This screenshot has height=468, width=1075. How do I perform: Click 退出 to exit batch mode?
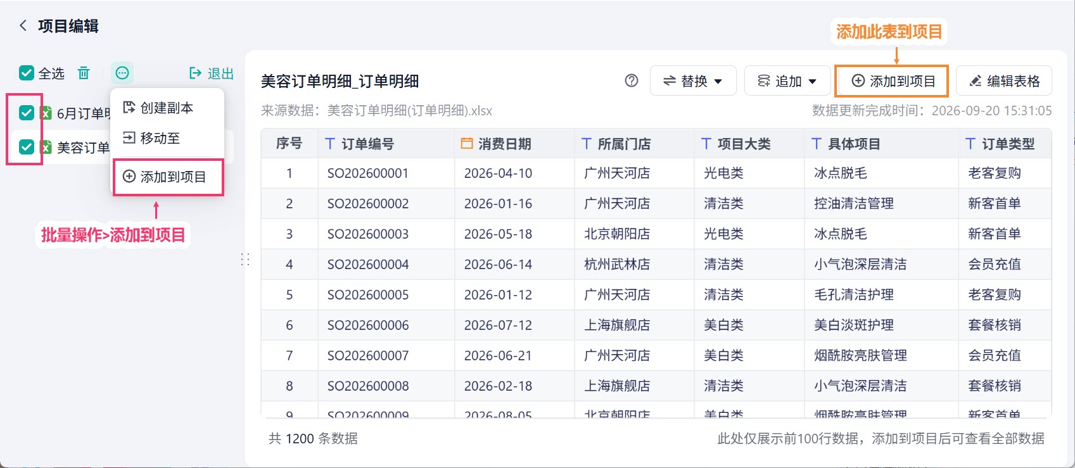point(212,73)
